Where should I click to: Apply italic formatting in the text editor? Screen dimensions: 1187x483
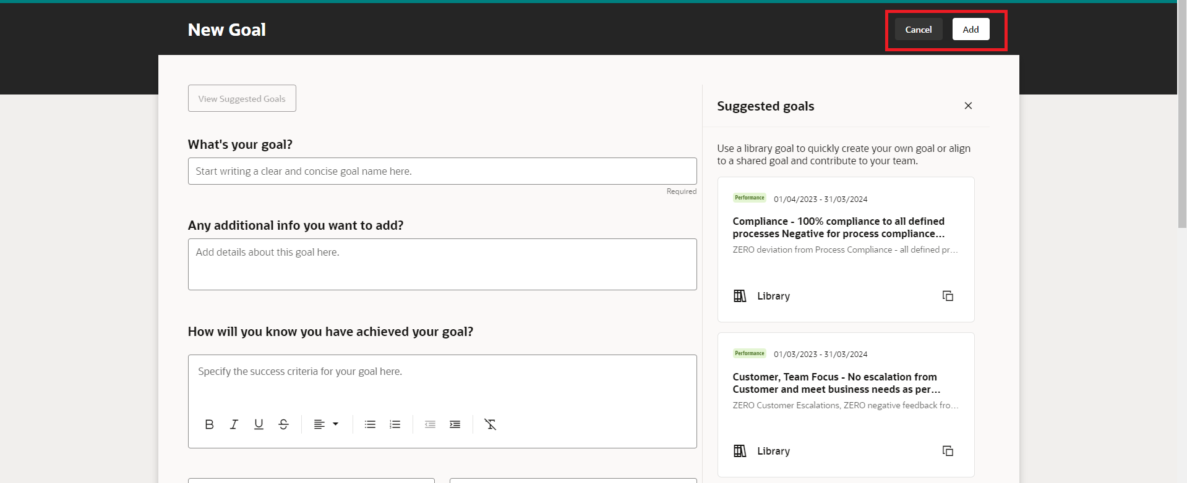coord(234,424)
